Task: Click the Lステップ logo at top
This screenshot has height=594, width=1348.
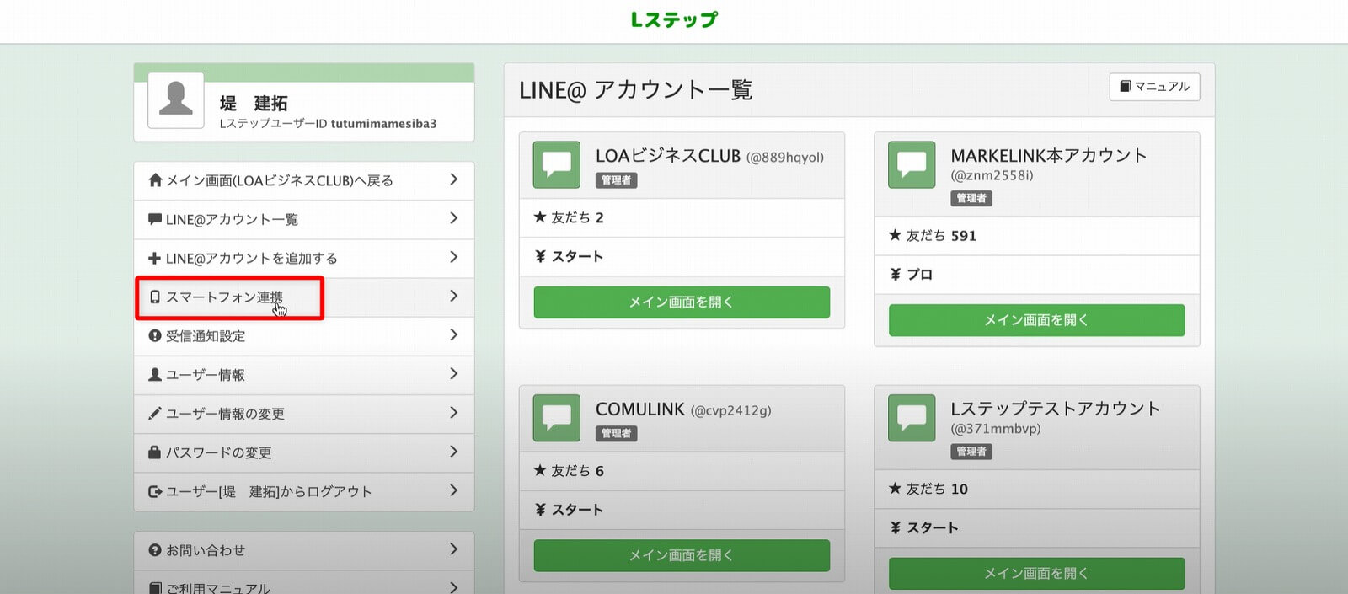Action: 674,19
